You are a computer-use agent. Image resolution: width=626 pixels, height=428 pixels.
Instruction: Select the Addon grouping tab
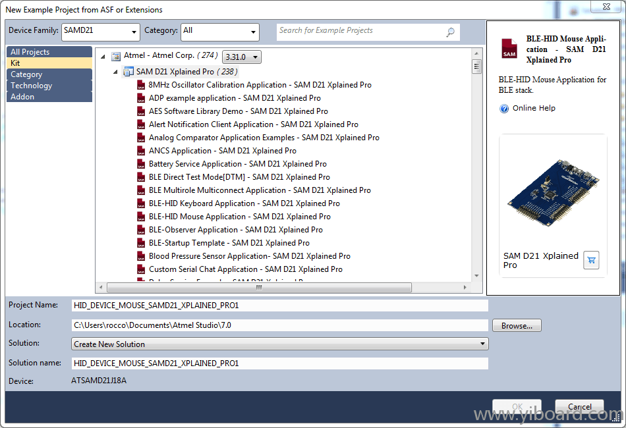49,97
